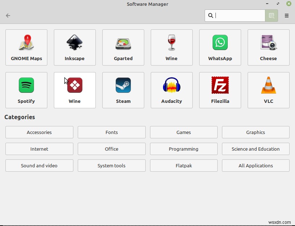295x226 pixels.
Task: Focus the search input field
Action: click(x=235, y=16)
